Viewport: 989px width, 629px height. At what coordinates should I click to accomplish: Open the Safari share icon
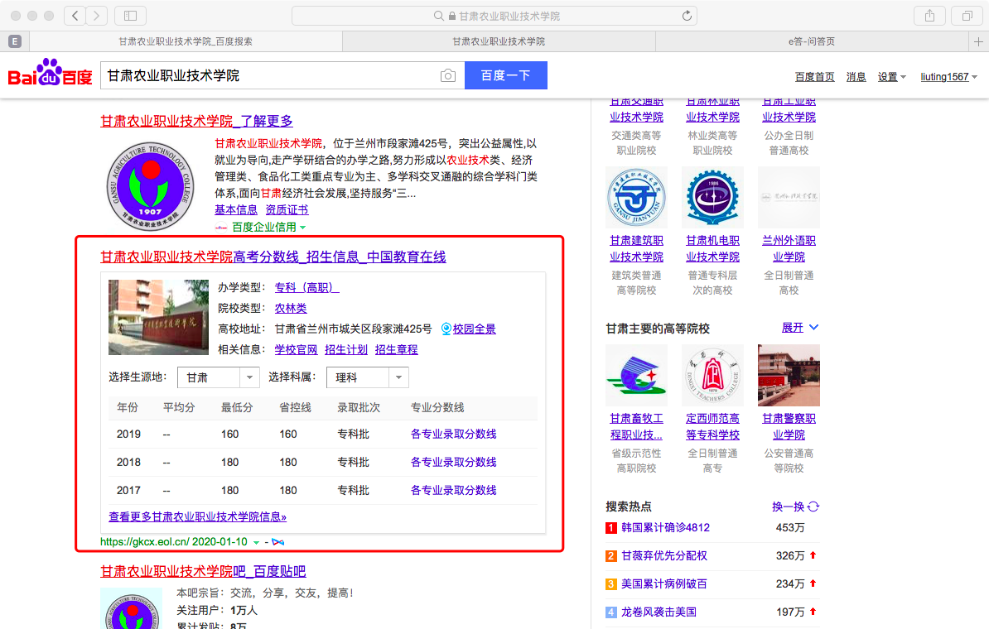tap(929, 16)
